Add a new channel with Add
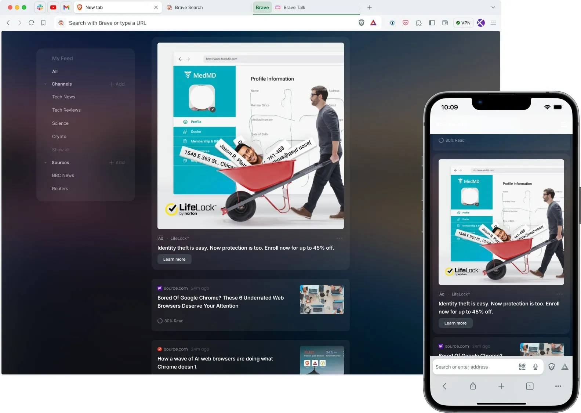The width and height of the screenshot is (581, 413). point(117,84)
